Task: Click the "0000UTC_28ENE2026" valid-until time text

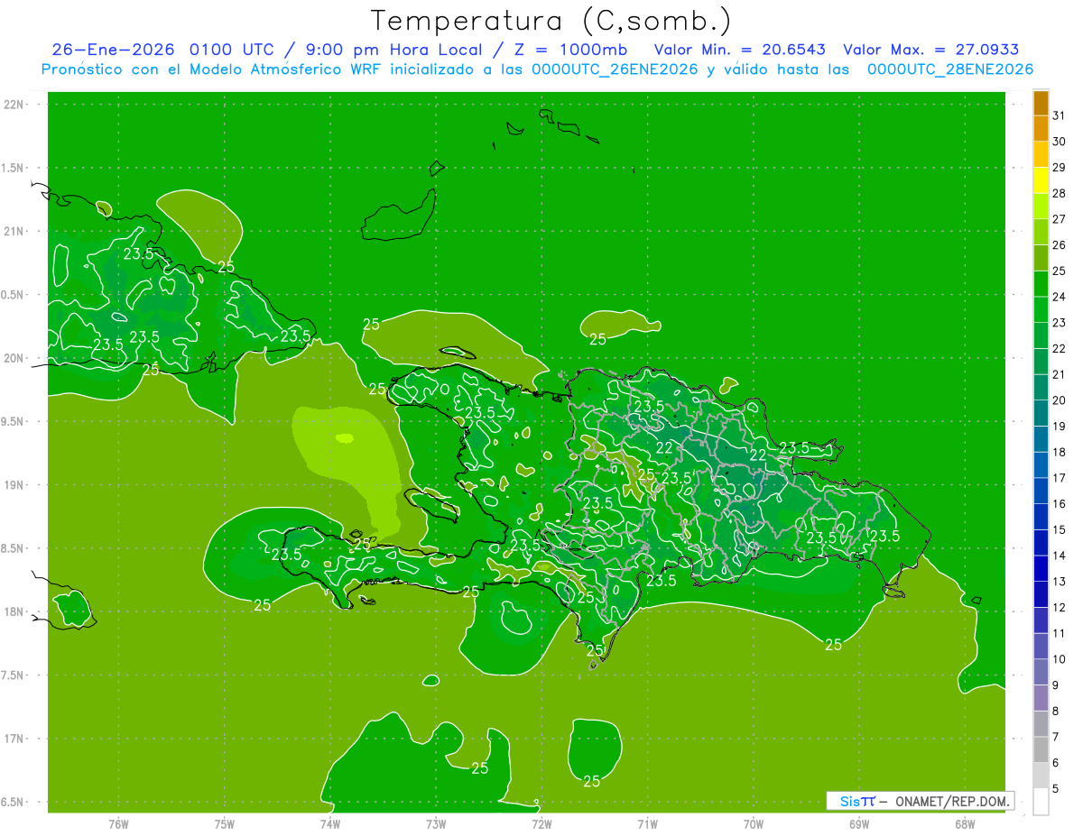Action: click(x=950, y=69)
